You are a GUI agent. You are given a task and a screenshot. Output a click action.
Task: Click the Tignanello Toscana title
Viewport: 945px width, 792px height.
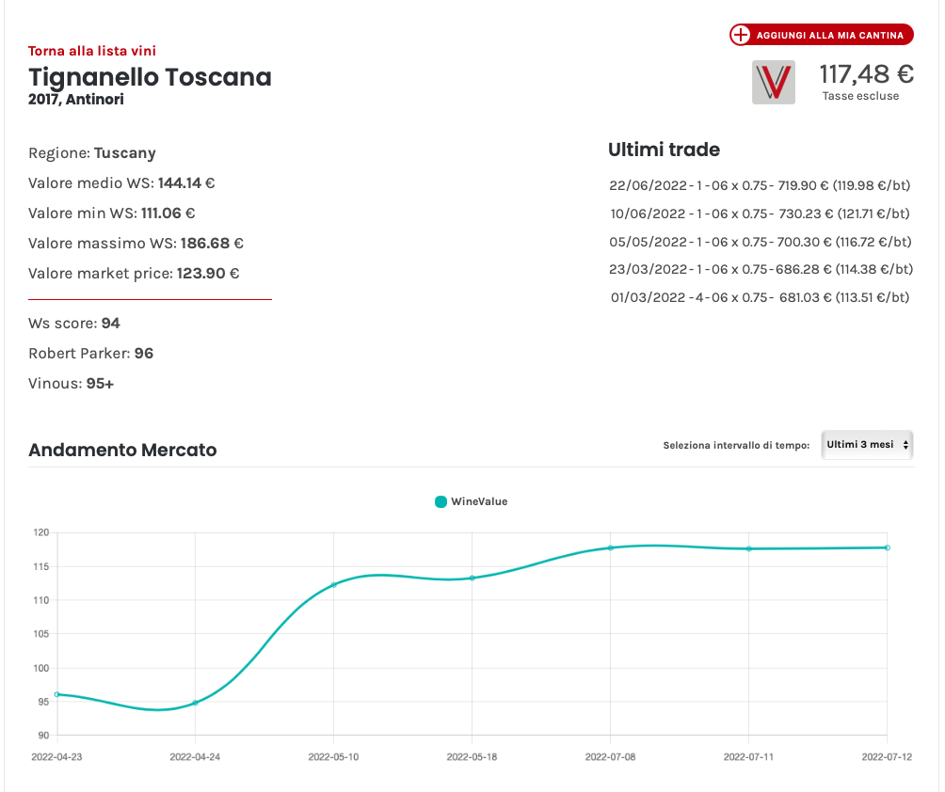pyautogui.click(x=150, y=77)
